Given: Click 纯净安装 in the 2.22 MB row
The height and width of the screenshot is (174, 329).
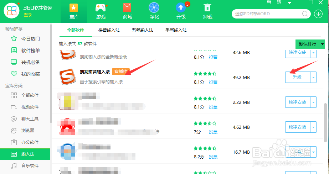Looking at the screenshot, I should click(x=298, y=102).
